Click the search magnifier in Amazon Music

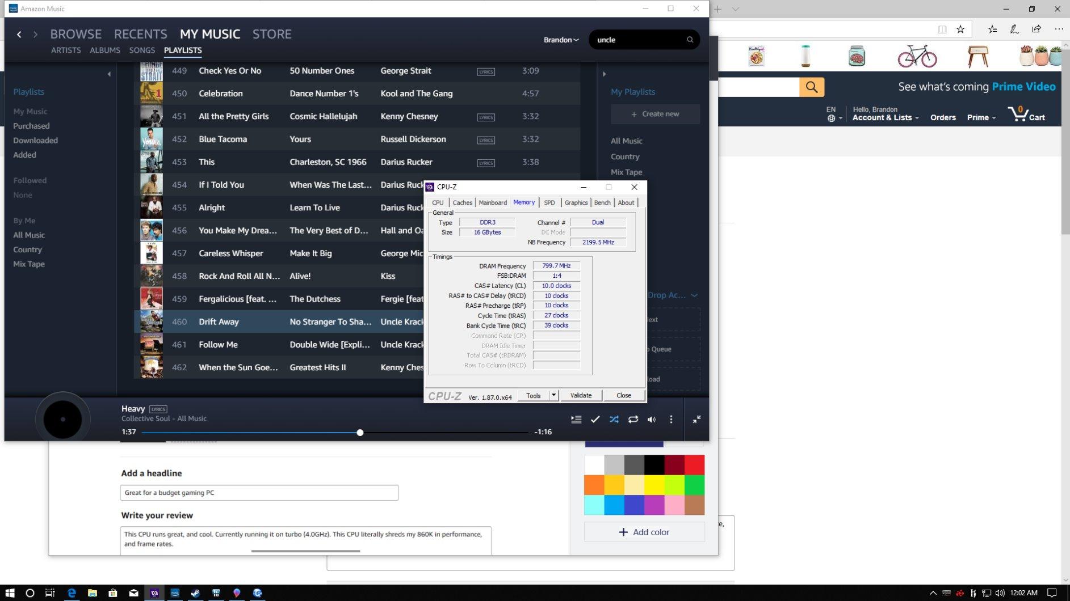pyautogui.click(x=690, y=40)
